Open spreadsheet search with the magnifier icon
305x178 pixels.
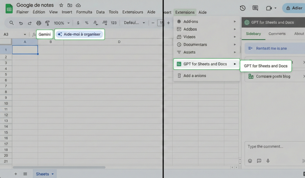click(x=12, y=23)
